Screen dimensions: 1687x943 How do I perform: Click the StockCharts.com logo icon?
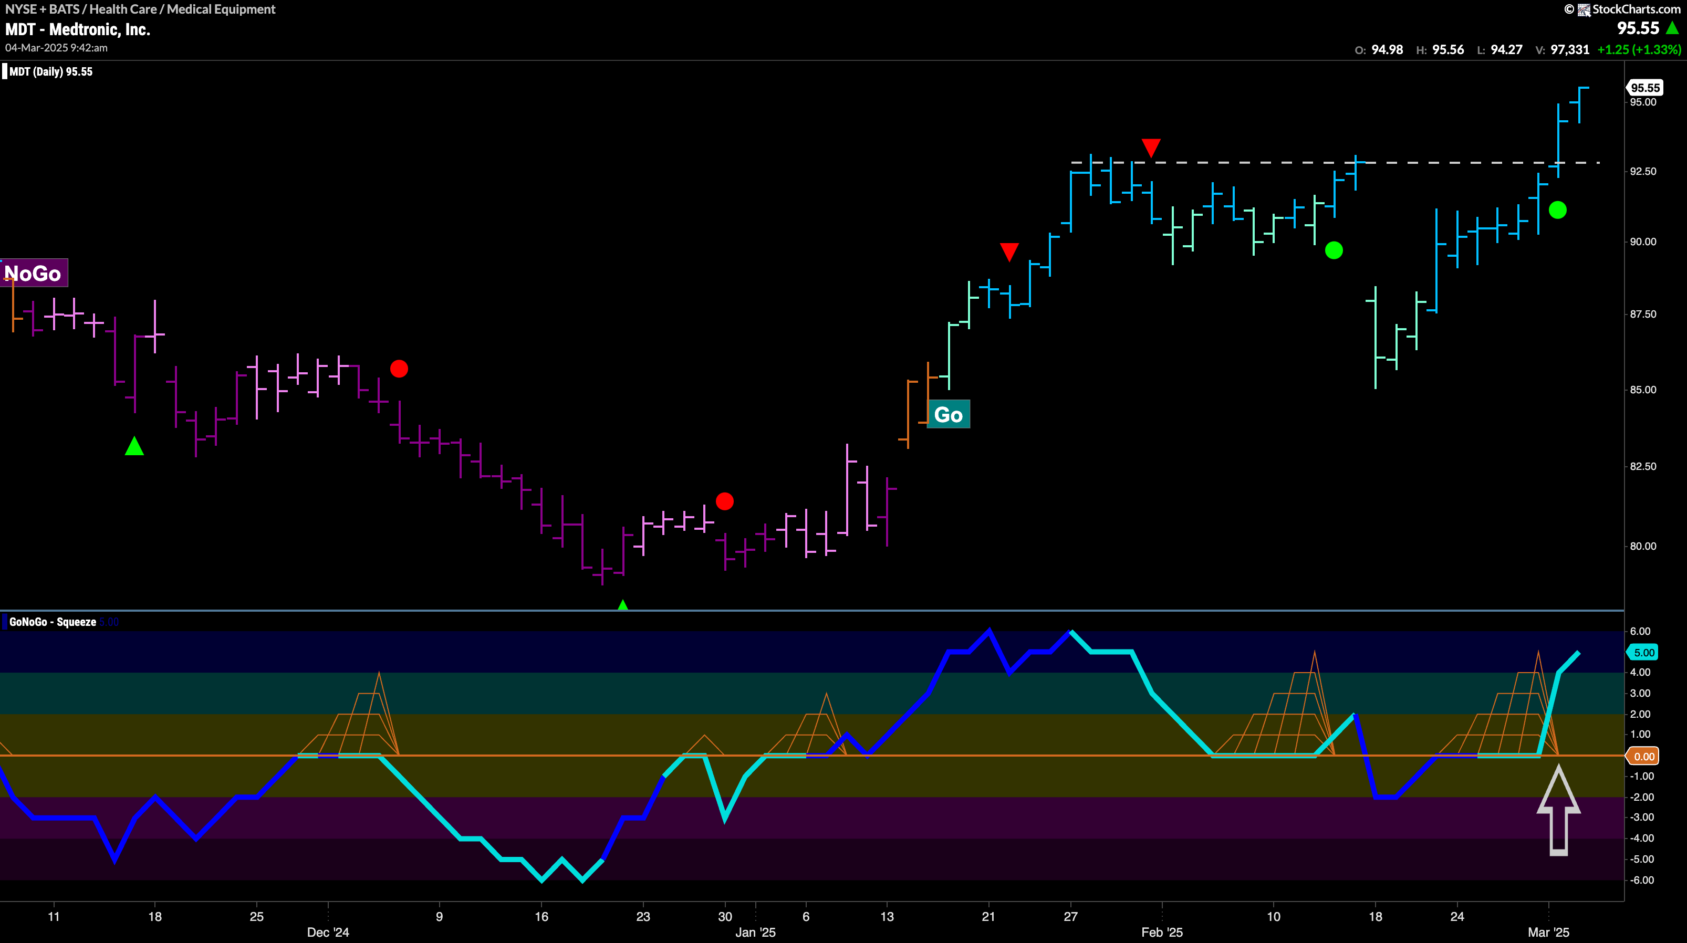1584,10
